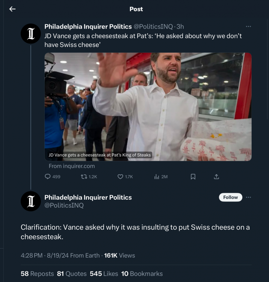View the 58 Reposts list

click(37, 274)
